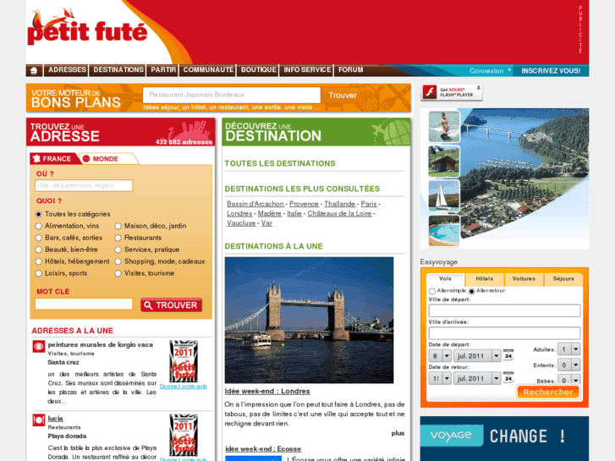Image resolution: width=615 pixels, height=461 pixels.
Task: Select Shopping, mode, cadeaux category
Action: (118, 261)
